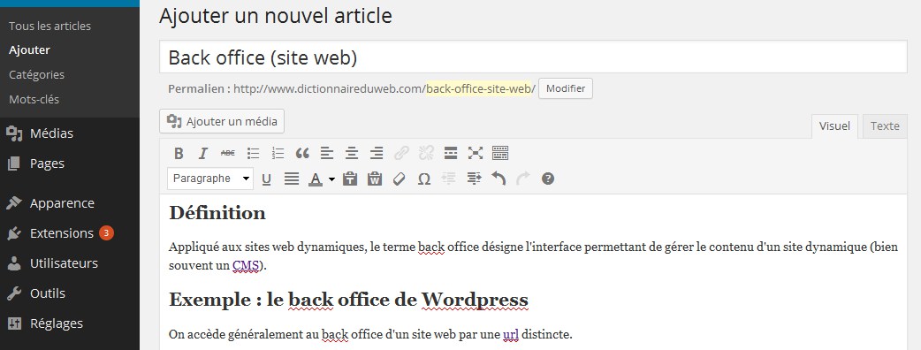Open Catégories in the sidebar menu

coord(36,74)
